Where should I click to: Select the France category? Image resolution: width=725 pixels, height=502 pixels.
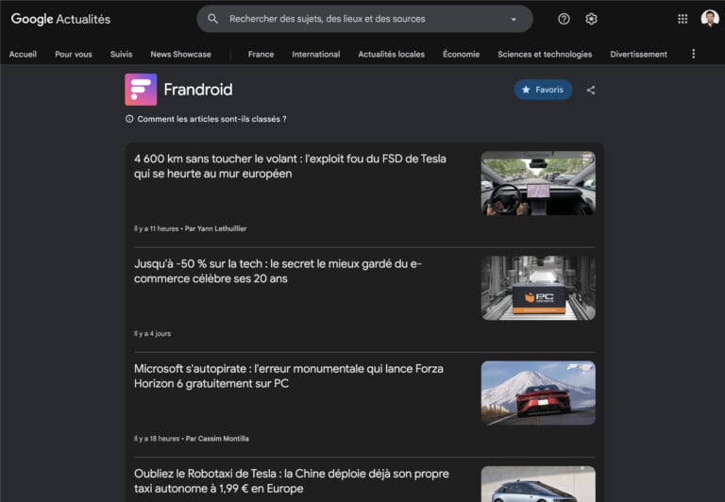261,54
